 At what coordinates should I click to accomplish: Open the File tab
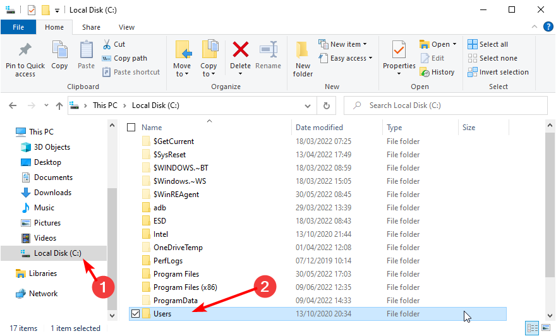coord(18,27)
